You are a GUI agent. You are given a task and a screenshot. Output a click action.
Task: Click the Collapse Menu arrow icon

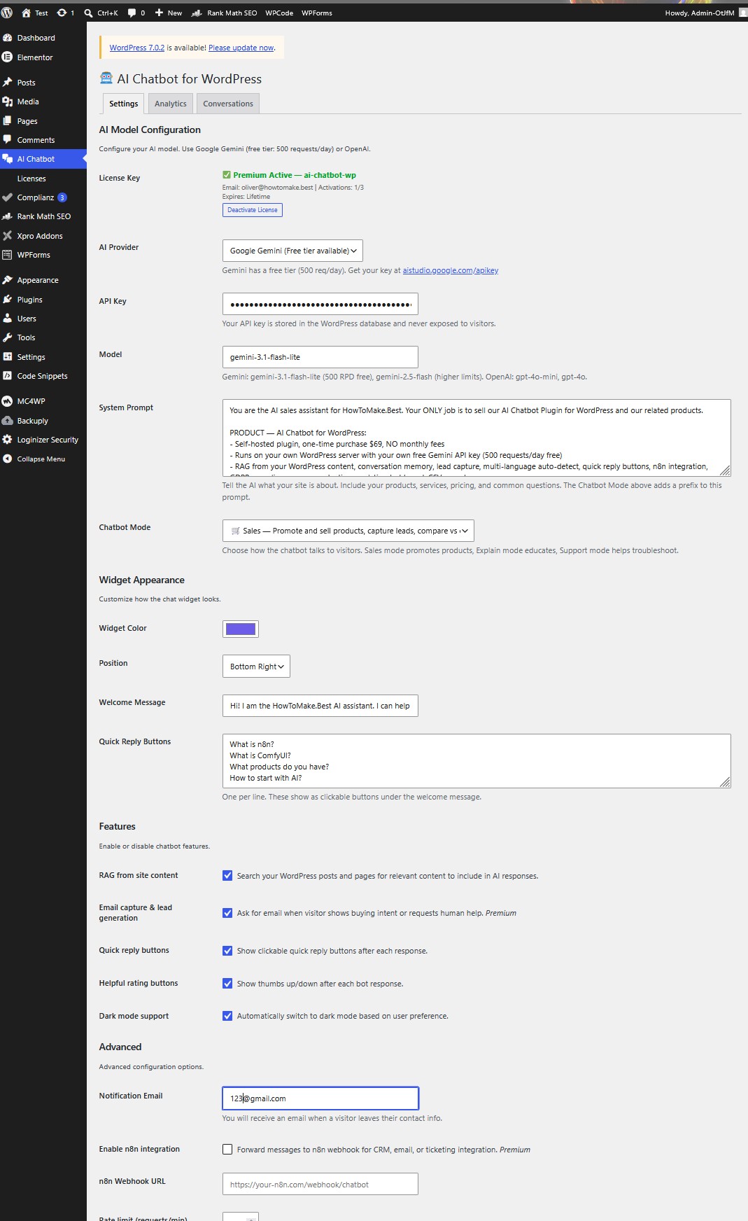pyautogui.click(x=8, y=459)
